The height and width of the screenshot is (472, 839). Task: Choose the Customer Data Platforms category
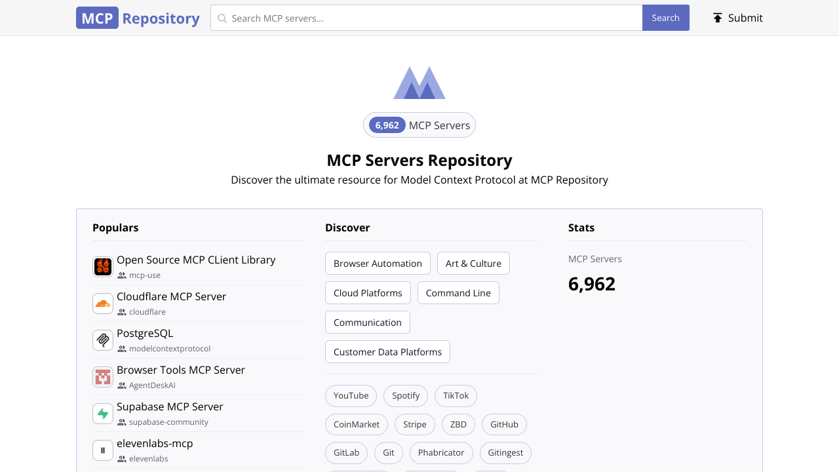coord(387,352)
